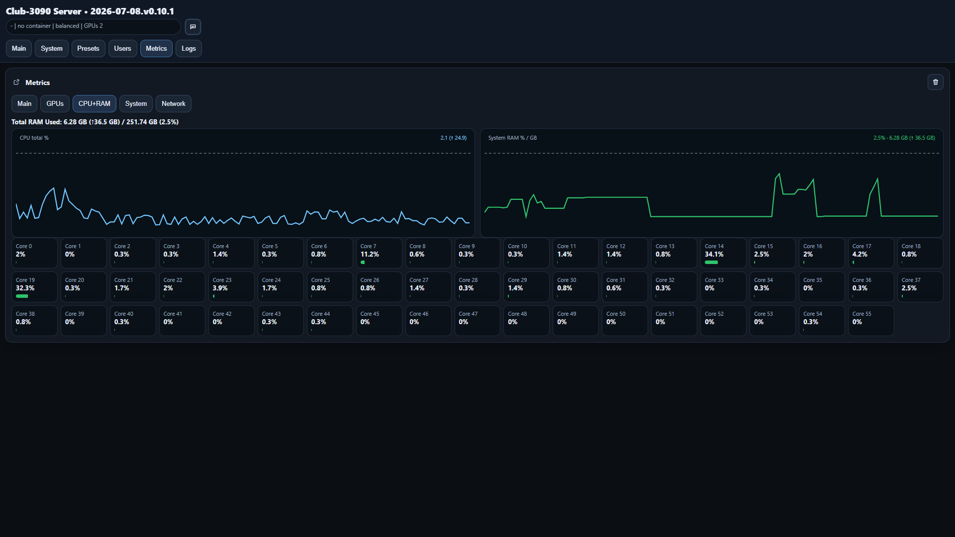The width and height of the screenshot is (955, 537).
Task: Click the Core 11 tile
Action: coord(575,253)
